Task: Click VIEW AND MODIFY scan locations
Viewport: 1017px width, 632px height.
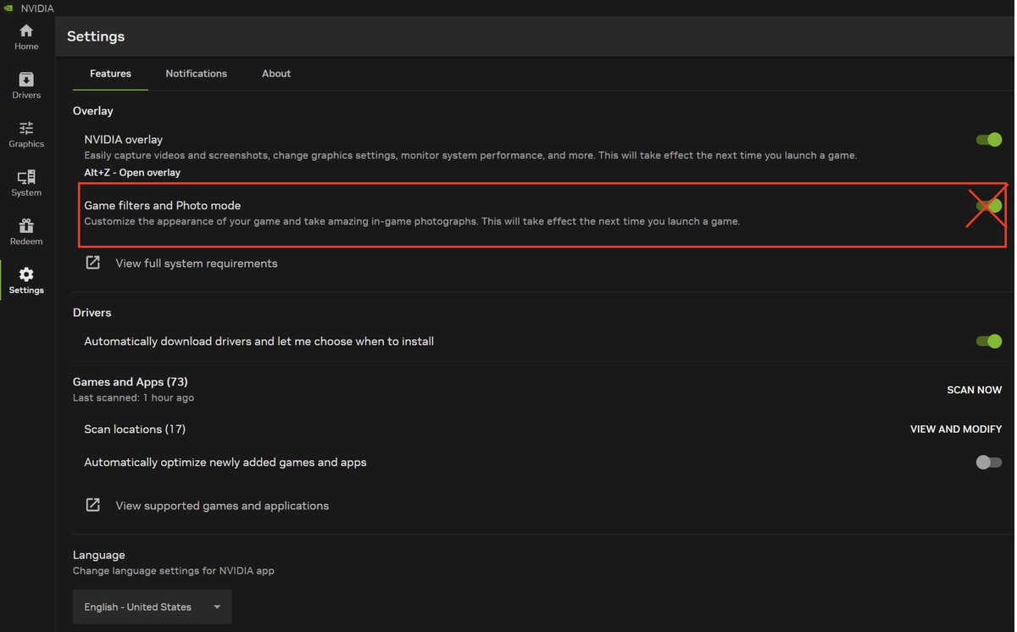Action: pos(956,430)
